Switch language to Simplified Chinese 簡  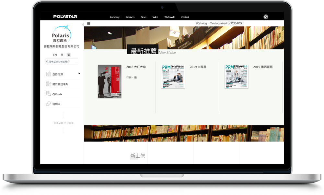click(62, 55)
